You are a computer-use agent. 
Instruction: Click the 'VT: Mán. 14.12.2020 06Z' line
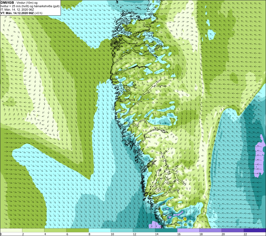coord(17,13)
